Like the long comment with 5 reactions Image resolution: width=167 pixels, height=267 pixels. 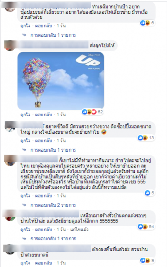tap(25, 196)
